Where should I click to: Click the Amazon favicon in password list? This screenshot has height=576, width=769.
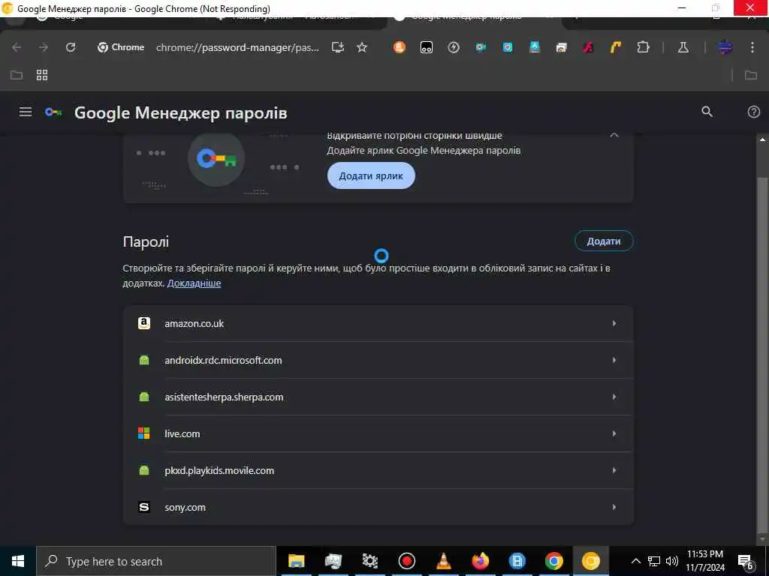[143, 323]
